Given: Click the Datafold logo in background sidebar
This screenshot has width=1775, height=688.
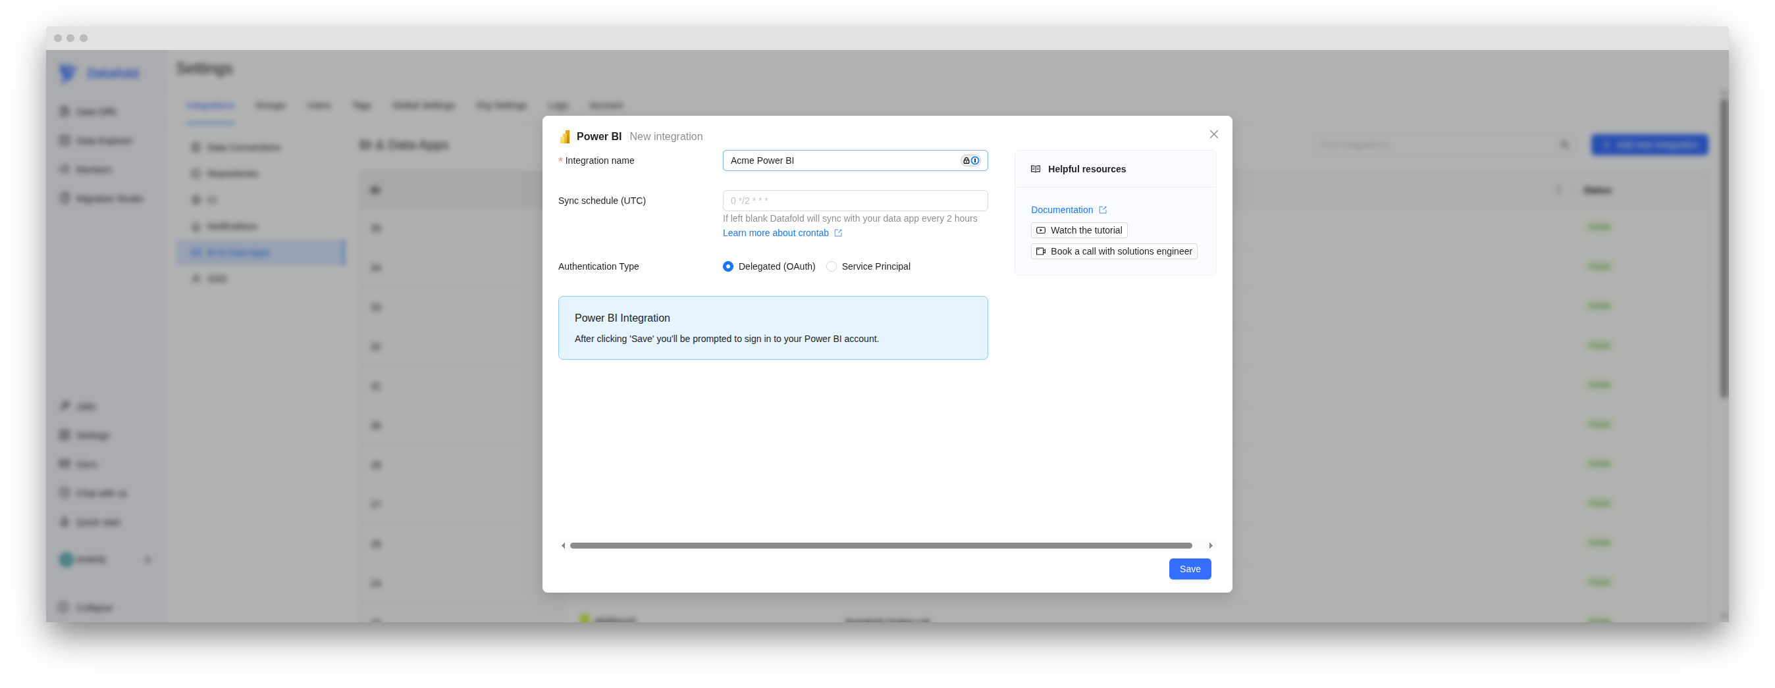Looking at the screenshot, I should 99,72.
